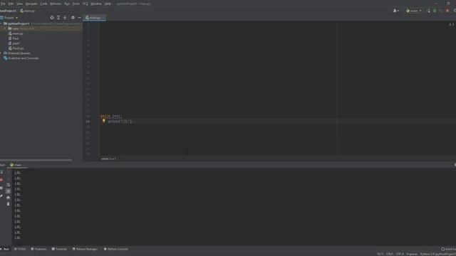Open main.py in project tree
Image resolution: width=456 pixels, height=256 pixels.
(16, 33)
